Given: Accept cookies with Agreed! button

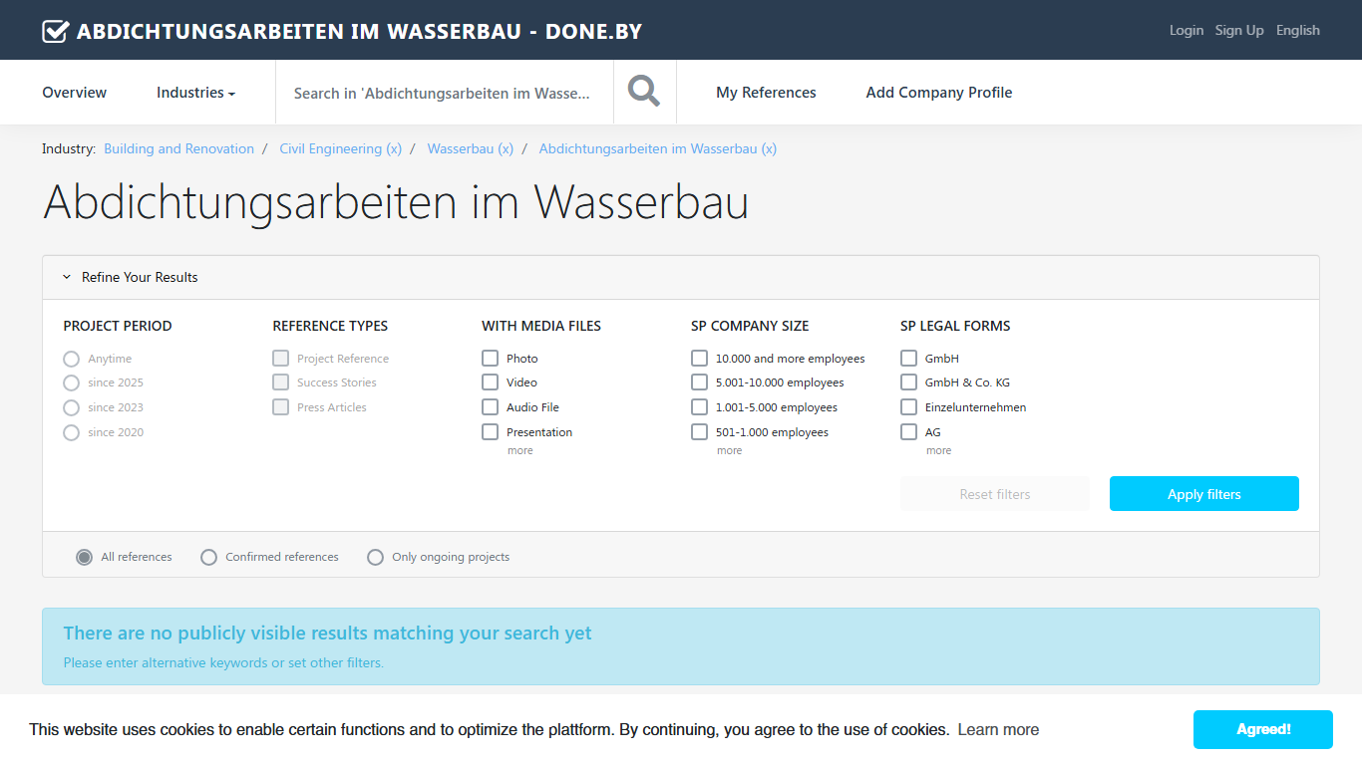Looking at the screenshot, I should tap(1263, 729).
